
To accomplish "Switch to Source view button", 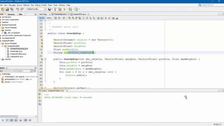I will coord(42,18).
